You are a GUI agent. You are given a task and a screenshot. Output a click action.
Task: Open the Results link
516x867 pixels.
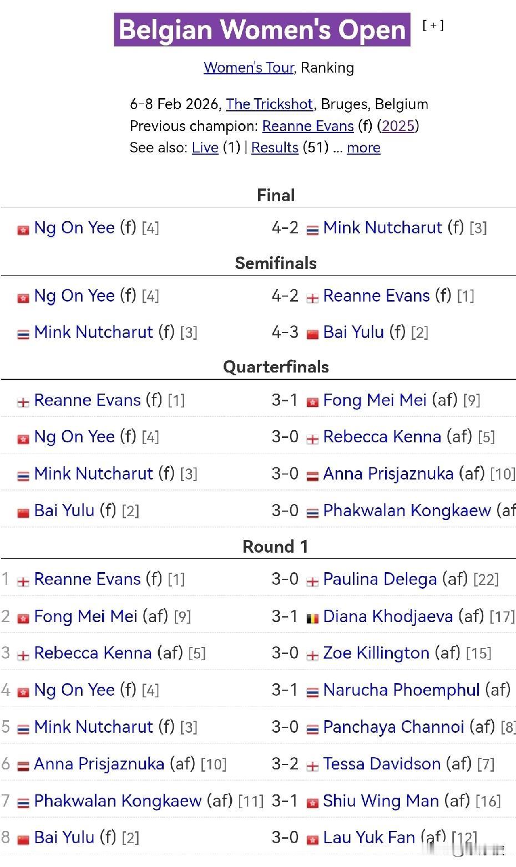tap(275, 147)
